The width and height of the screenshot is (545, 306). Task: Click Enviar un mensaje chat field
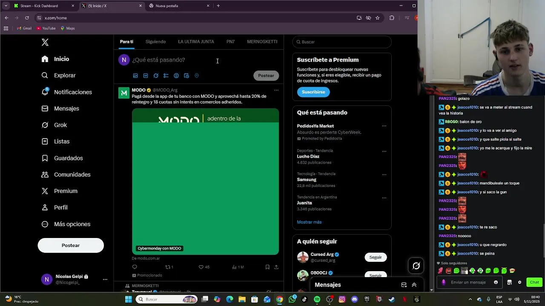click(469, 282)
